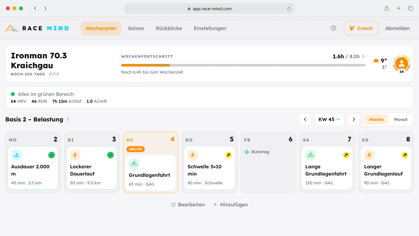Image resolution: width=419 pixels, height=236 pixels.
Task: Toggle the completed checkmark on Lockerer Dauerlauf
Action: click(111, 155)
